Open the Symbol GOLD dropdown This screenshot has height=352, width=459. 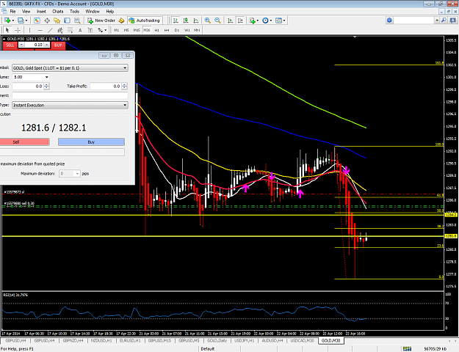tap(70, 67)
